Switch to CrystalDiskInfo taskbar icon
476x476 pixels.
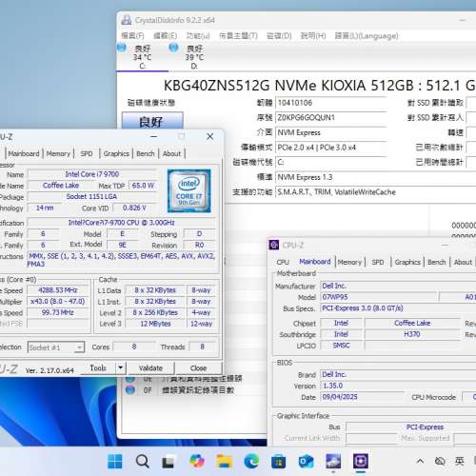pyautogui.click(x=333, y=461)
